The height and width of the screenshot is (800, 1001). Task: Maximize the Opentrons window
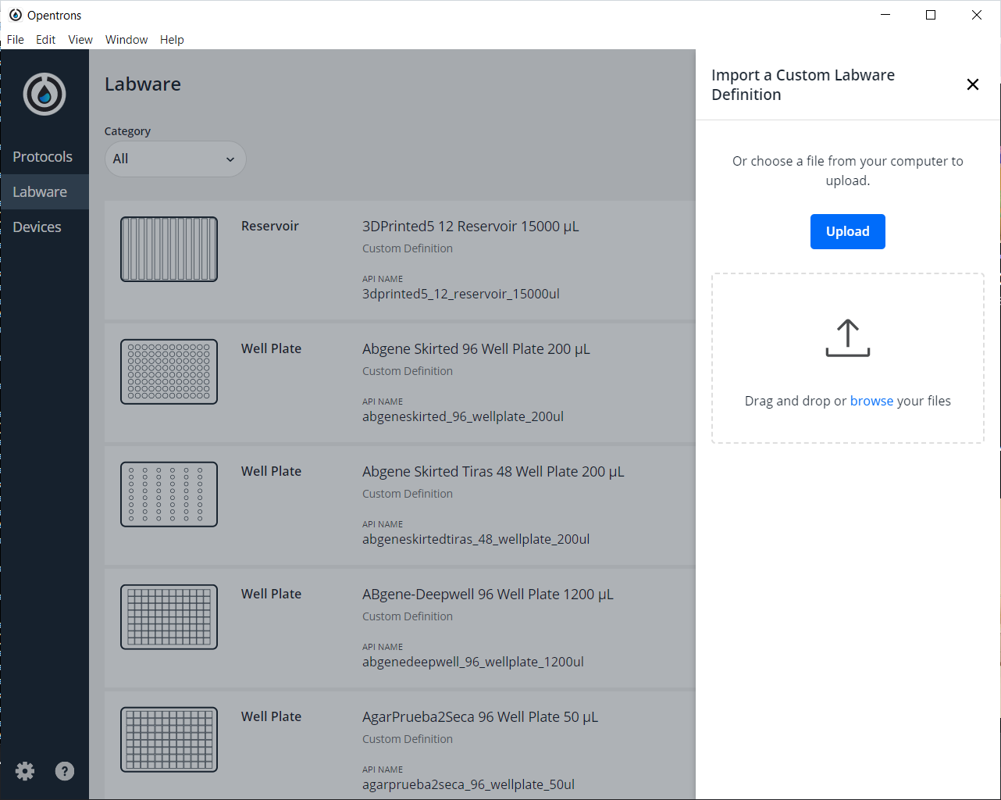pos(931,15)
